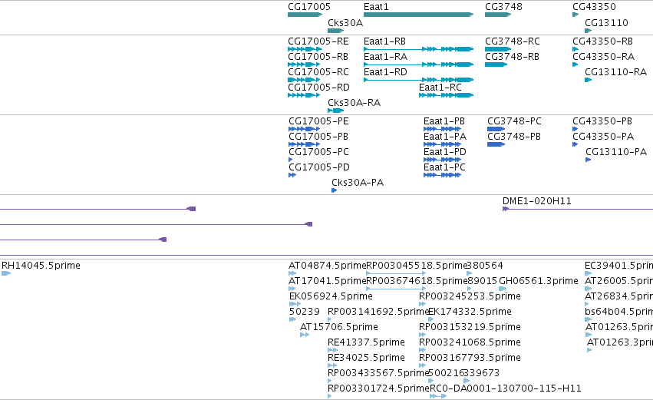Open transcript CG3748-RB

pyautogui.click(x=512, y=57)
